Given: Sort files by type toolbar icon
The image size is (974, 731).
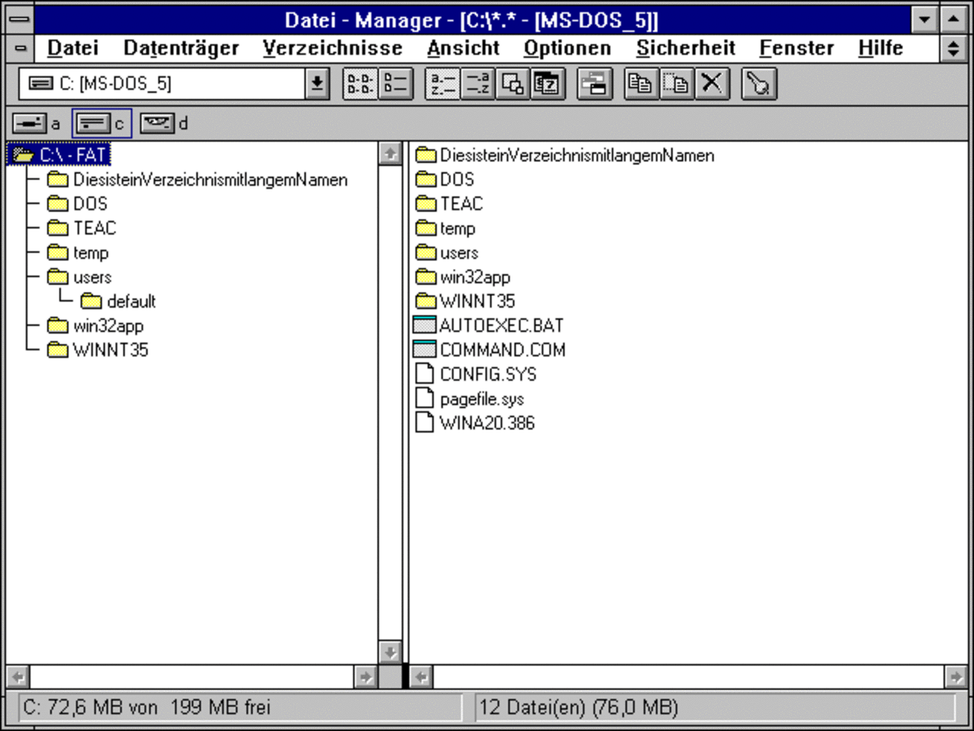Looking at the screenshot, I should (478, 84).
